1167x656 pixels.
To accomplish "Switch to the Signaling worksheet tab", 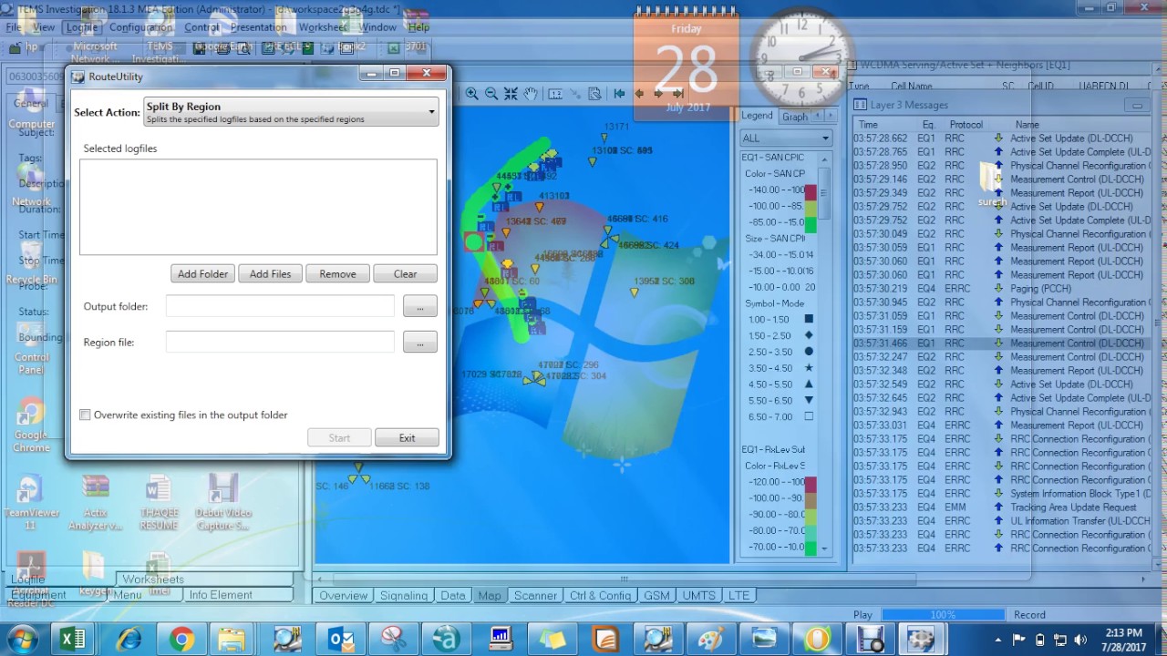I will (x=404, y=596).
